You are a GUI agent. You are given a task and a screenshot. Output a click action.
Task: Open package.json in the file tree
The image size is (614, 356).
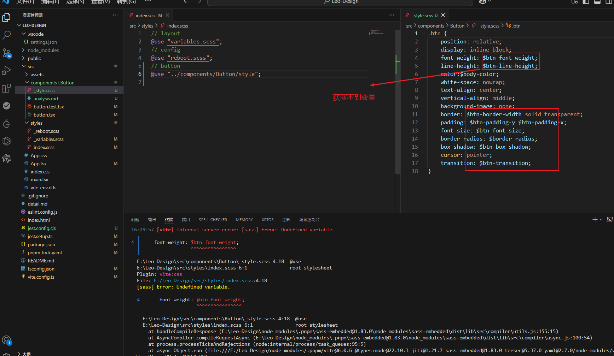(x=41, y=244)
